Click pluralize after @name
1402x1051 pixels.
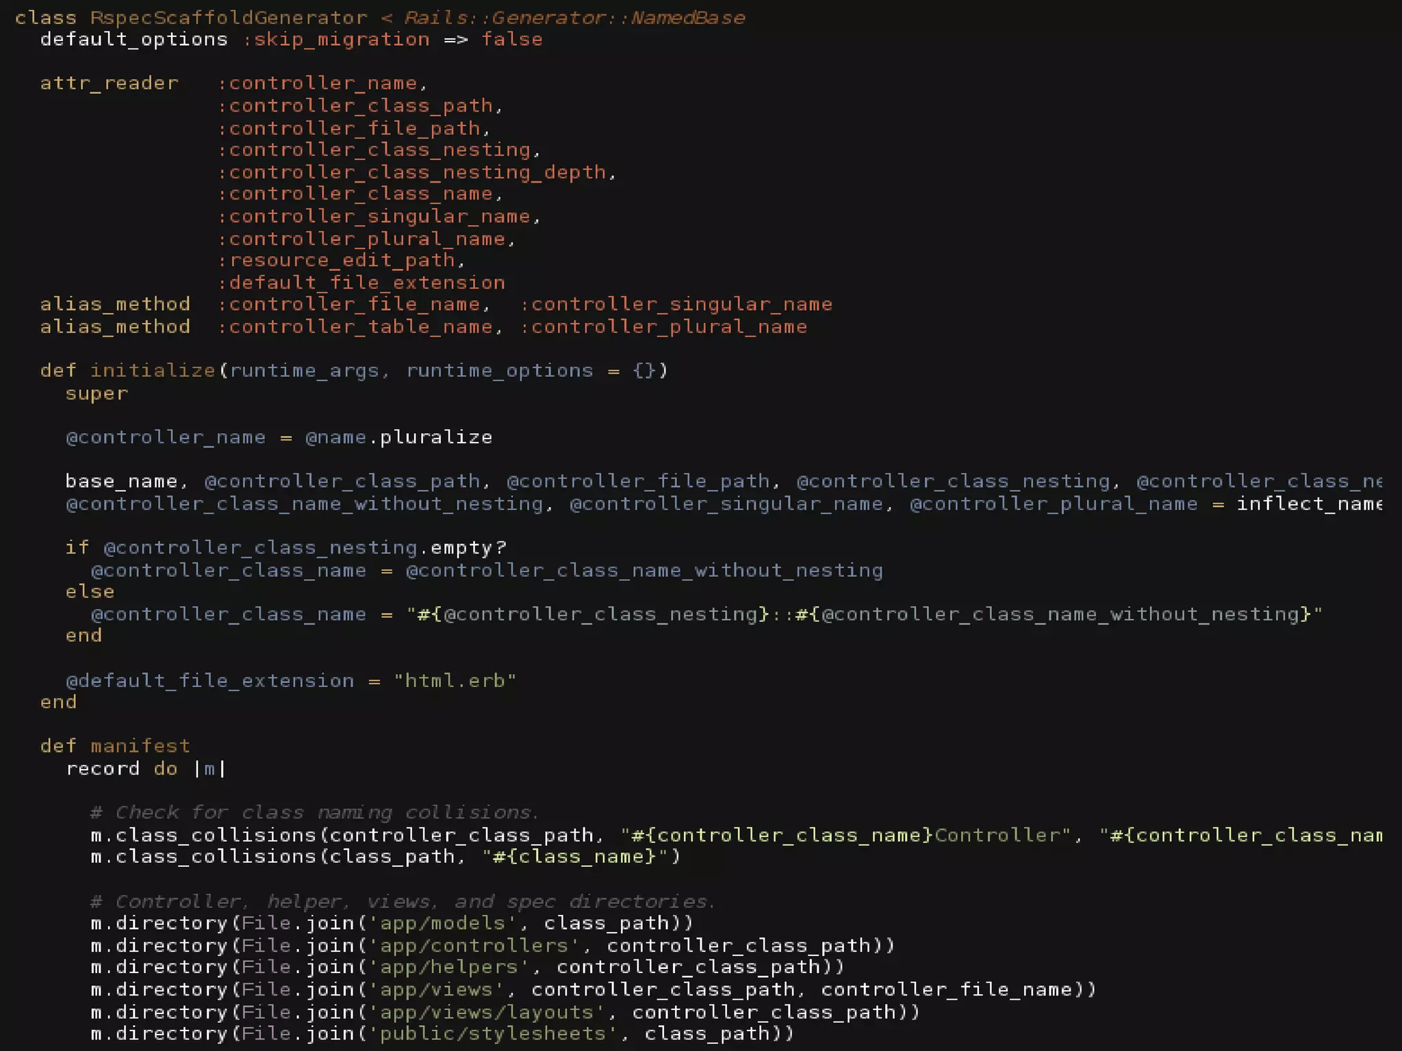click(436, 438)
